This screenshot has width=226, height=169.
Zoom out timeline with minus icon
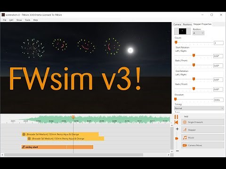click(x=177, y=151)
